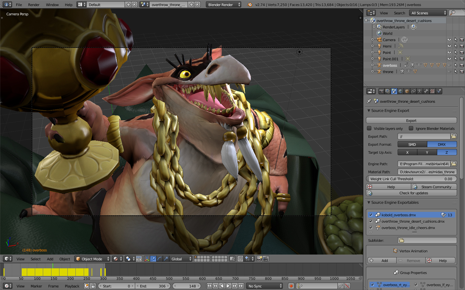This screenshot has width=465, height=290.
Task: Open the All Scenes outliner filter dropdown
Action: pyautogui.click(x=428, y=13)
